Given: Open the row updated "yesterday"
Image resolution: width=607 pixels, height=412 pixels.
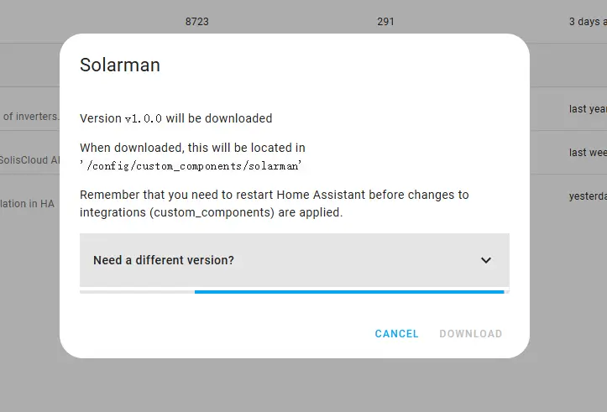Looking at the screenshot, I should [588, 196].
